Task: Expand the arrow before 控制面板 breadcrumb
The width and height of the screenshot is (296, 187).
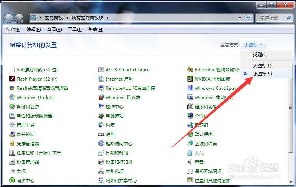Action: pos(40,18)
